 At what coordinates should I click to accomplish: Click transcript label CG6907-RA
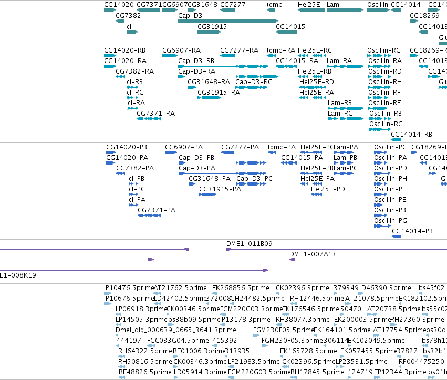[x=181, y=50]
